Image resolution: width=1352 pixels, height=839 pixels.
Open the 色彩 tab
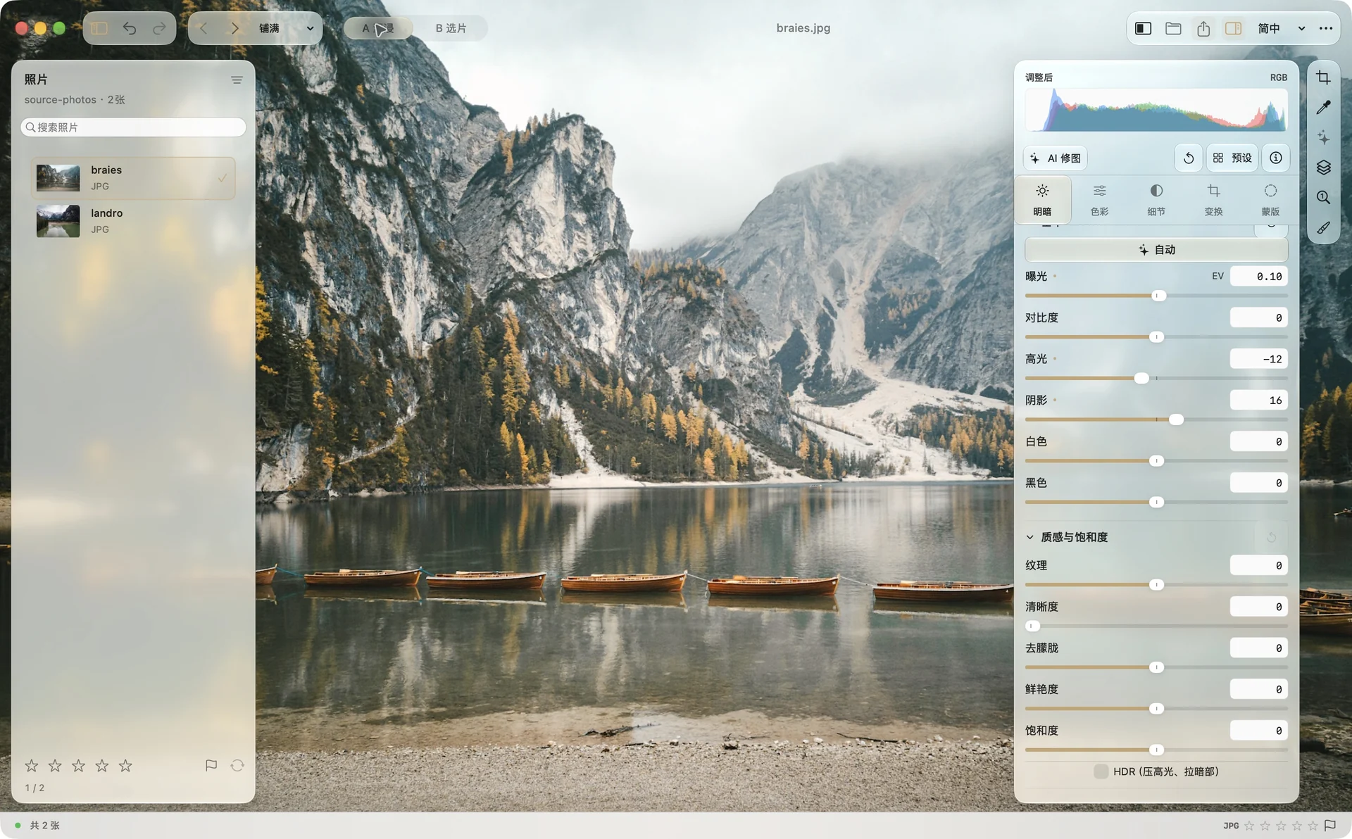click(x=1099, y=200)
